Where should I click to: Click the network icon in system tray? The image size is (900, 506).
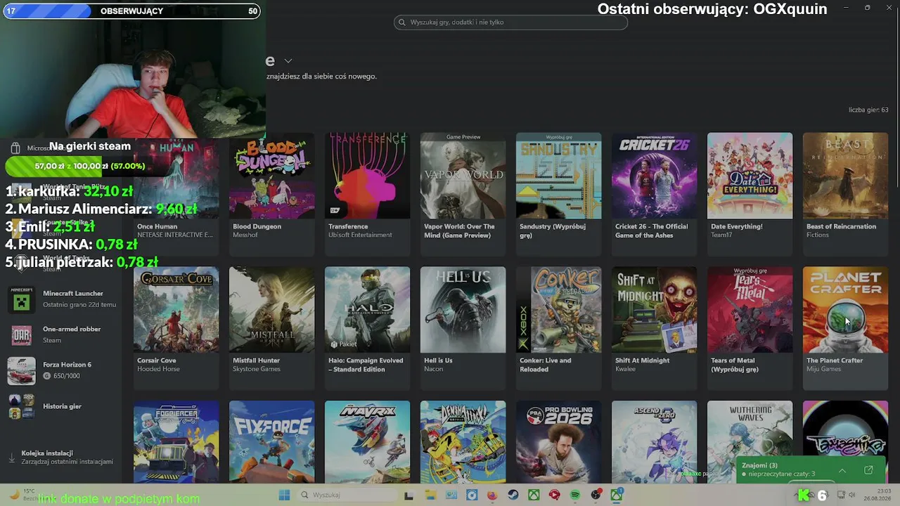tap(842, 495)
